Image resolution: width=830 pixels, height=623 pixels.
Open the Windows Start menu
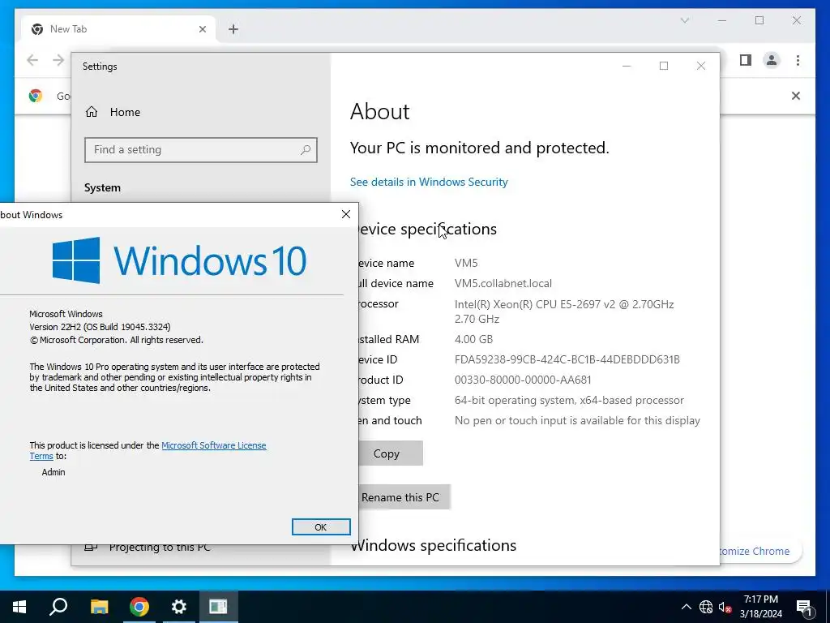click(19, 607)
